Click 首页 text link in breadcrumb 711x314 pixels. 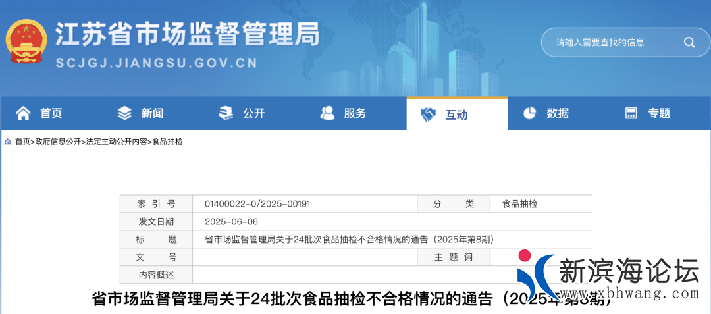(x=22, y=142)
